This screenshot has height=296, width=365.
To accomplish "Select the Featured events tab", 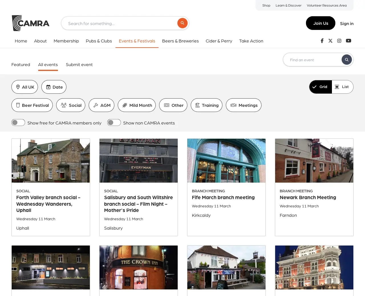I will [x=21, y=65].
